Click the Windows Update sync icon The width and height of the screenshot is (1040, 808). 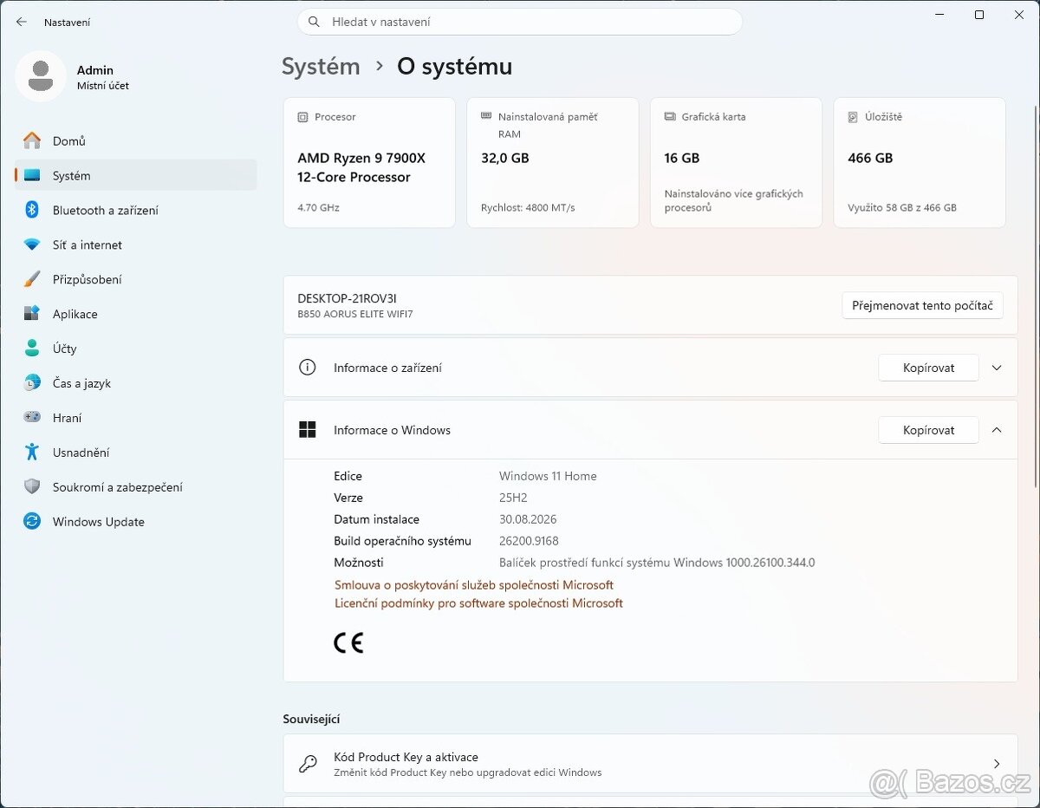pos(32,522)
